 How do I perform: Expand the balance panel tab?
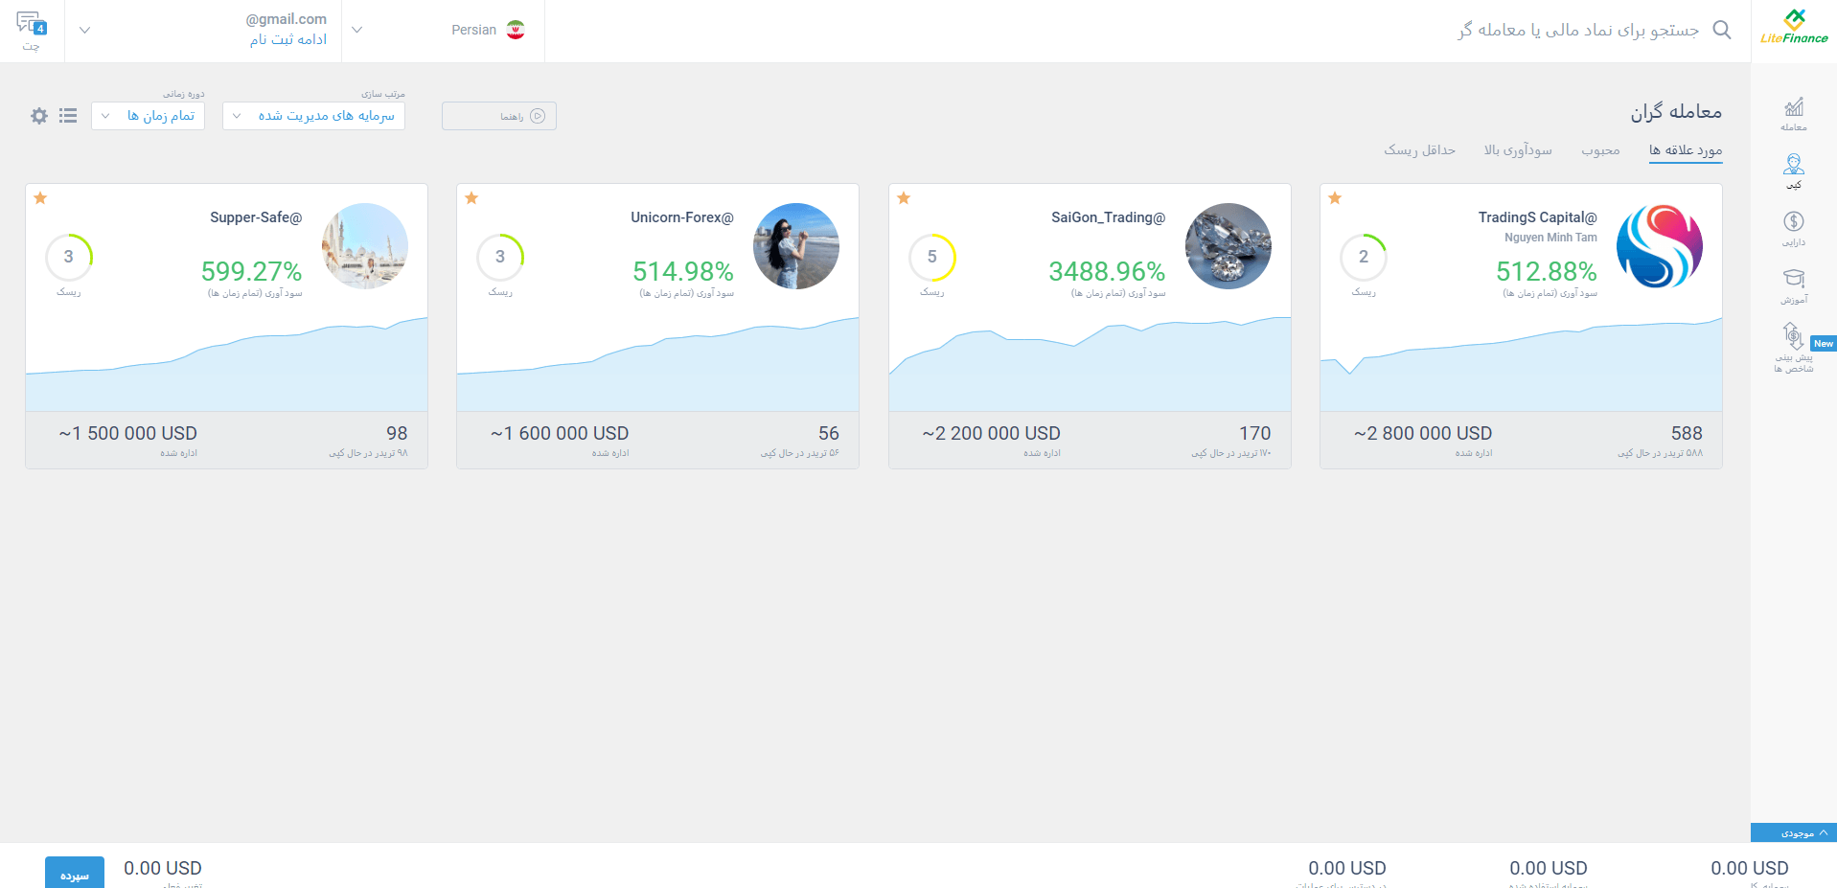pos(1794,833)
